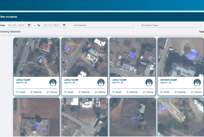
Task: Open calendar picker icon for From date
Action: pyautogui.click(x=29, y=25)
